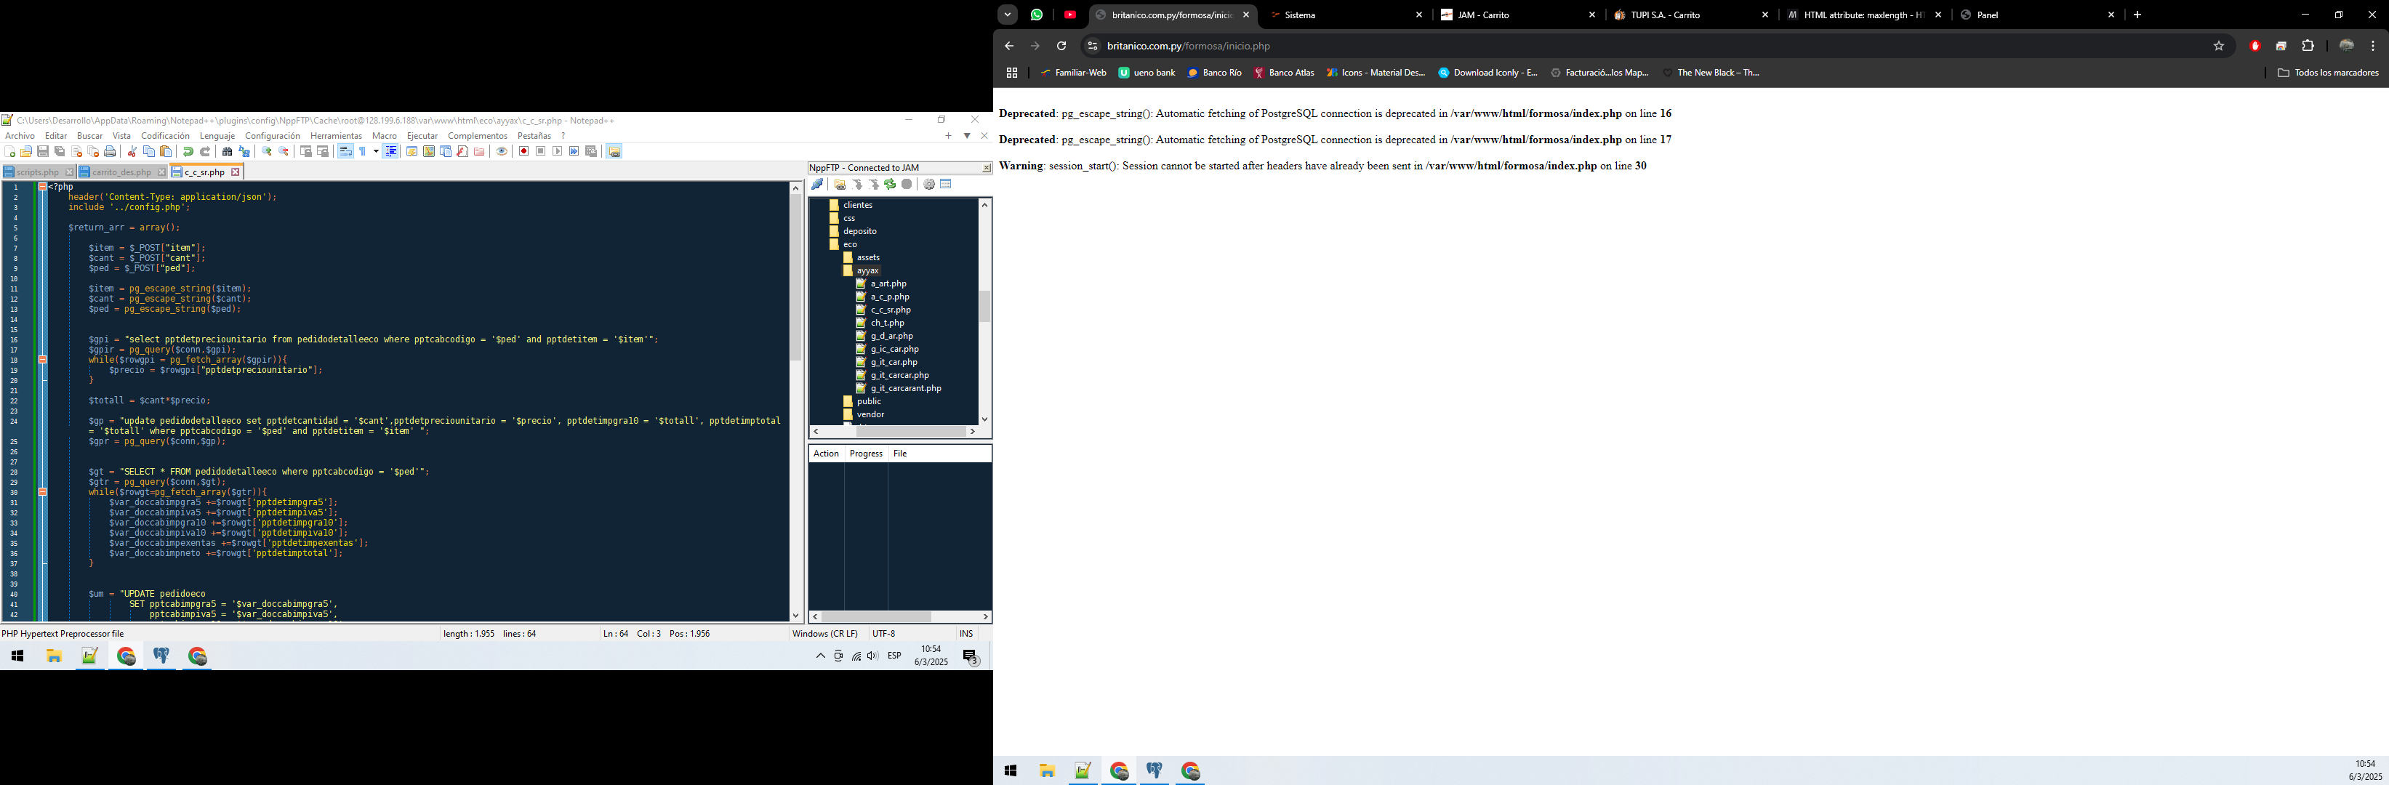This screenshot has height=785, width=2389.
Task: Open the Lenguaje menu
Action: click(x=217, y=135)
